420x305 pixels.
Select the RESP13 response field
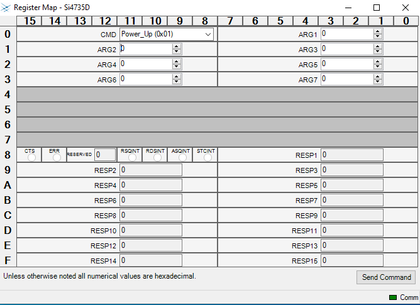pyautogui.click(x=352, y=245)
